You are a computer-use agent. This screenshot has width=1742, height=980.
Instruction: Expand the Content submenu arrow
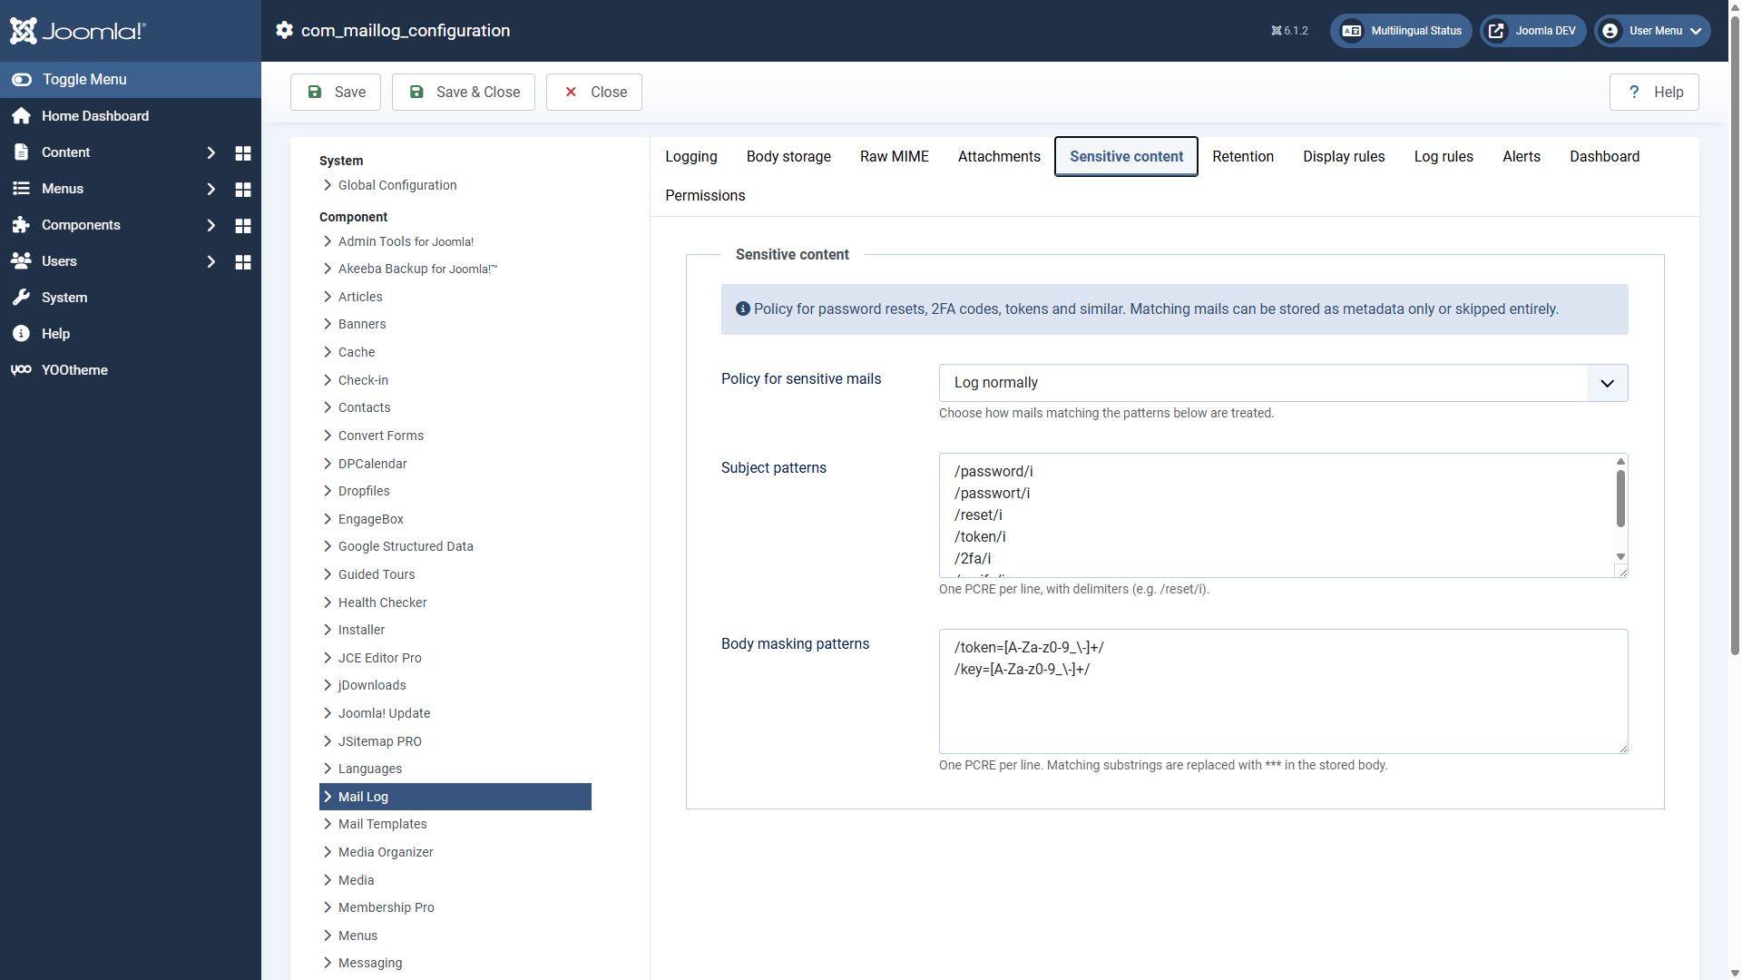(x=210, y=152)
